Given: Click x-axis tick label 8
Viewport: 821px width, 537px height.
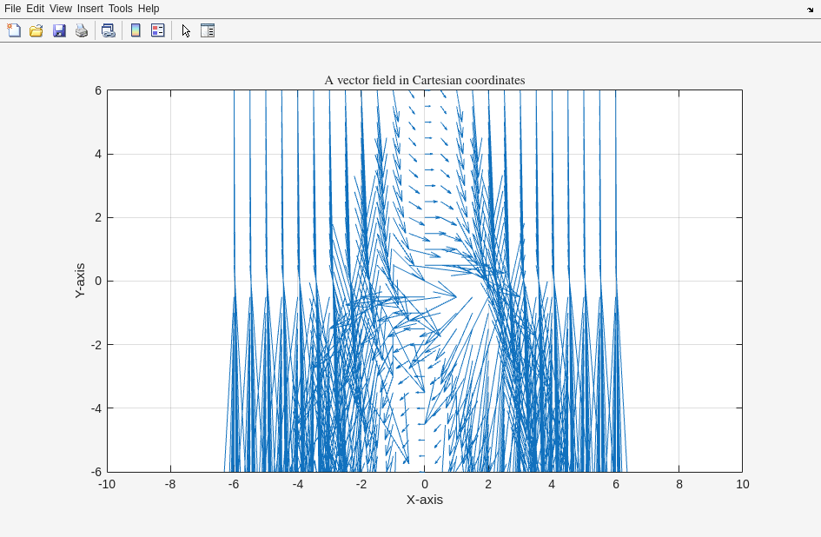Looking at the screenshot, I should click(679, 484).
